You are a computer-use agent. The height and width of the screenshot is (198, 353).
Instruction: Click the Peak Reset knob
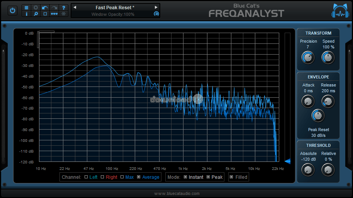point(318,116)
